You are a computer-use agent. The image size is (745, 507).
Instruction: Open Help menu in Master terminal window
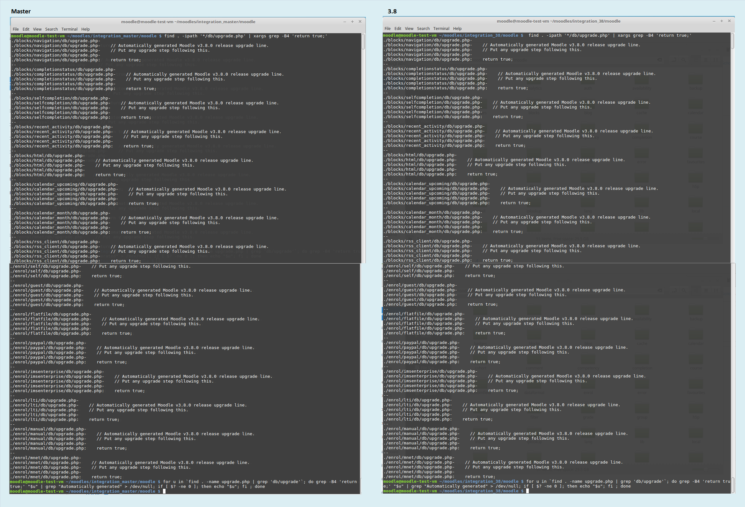(x=85, y=29)
